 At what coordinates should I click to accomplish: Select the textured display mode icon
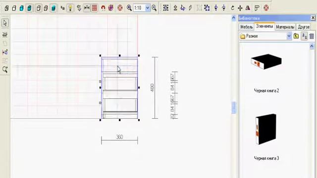pos(29,8)
